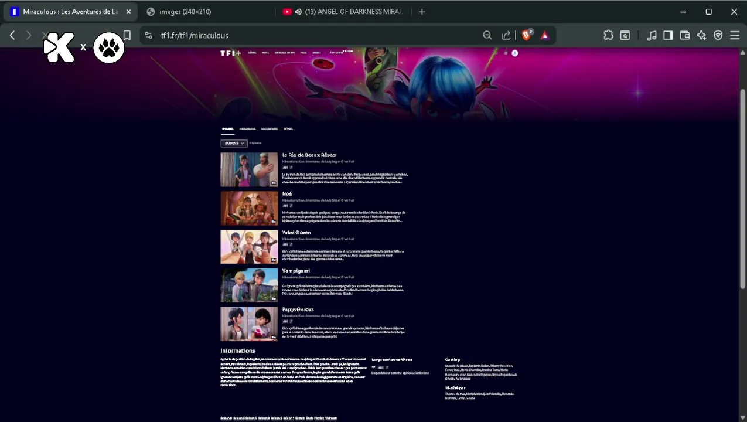Click the Yaksi Gozen episode title

click(x=296, y=233)
